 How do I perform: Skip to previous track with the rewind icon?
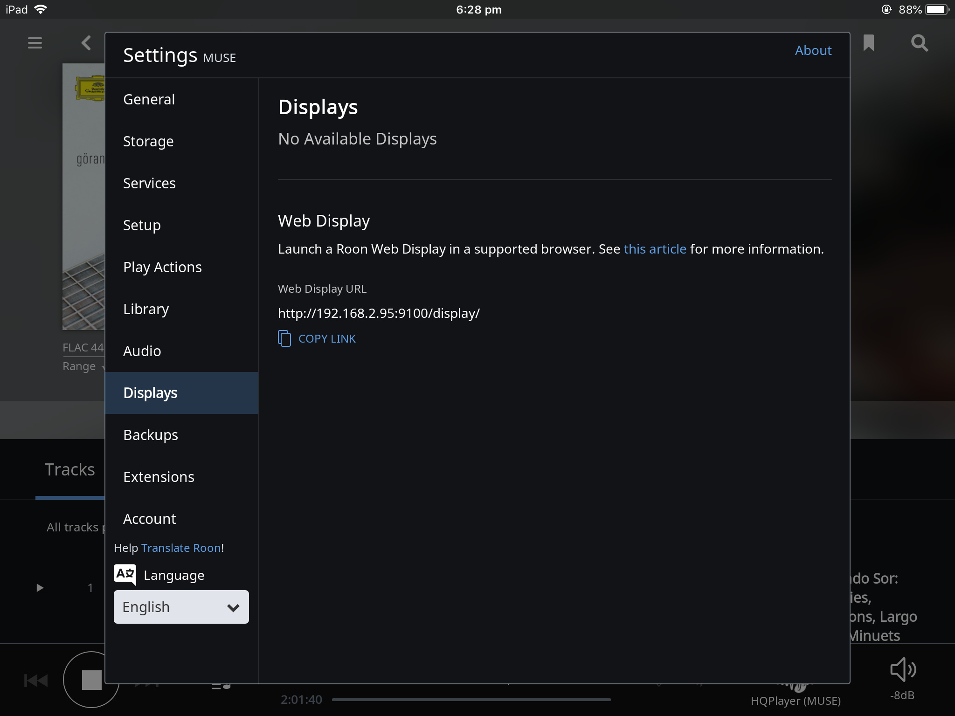[x=36, y=681]
